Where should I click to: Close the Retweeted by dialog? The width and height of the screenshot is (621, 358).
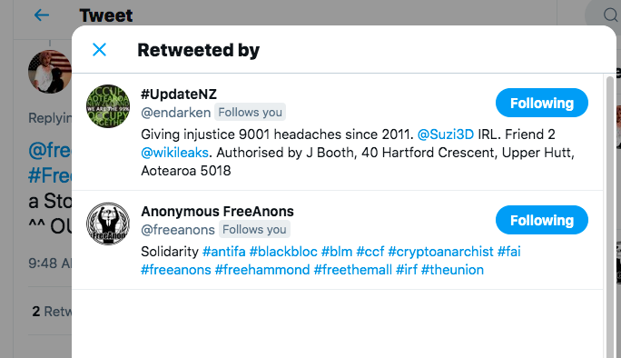point(99,50)
